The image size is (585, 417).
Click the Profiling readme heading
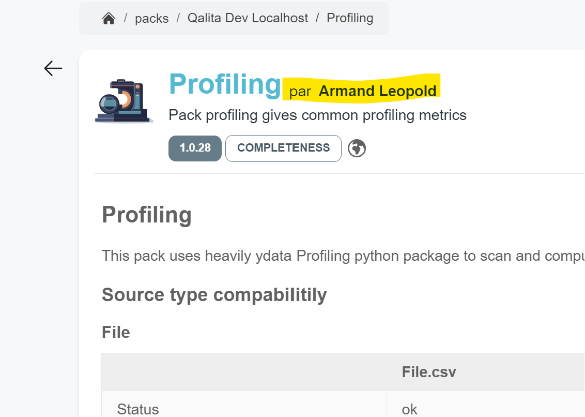click(x=147, y=214)
